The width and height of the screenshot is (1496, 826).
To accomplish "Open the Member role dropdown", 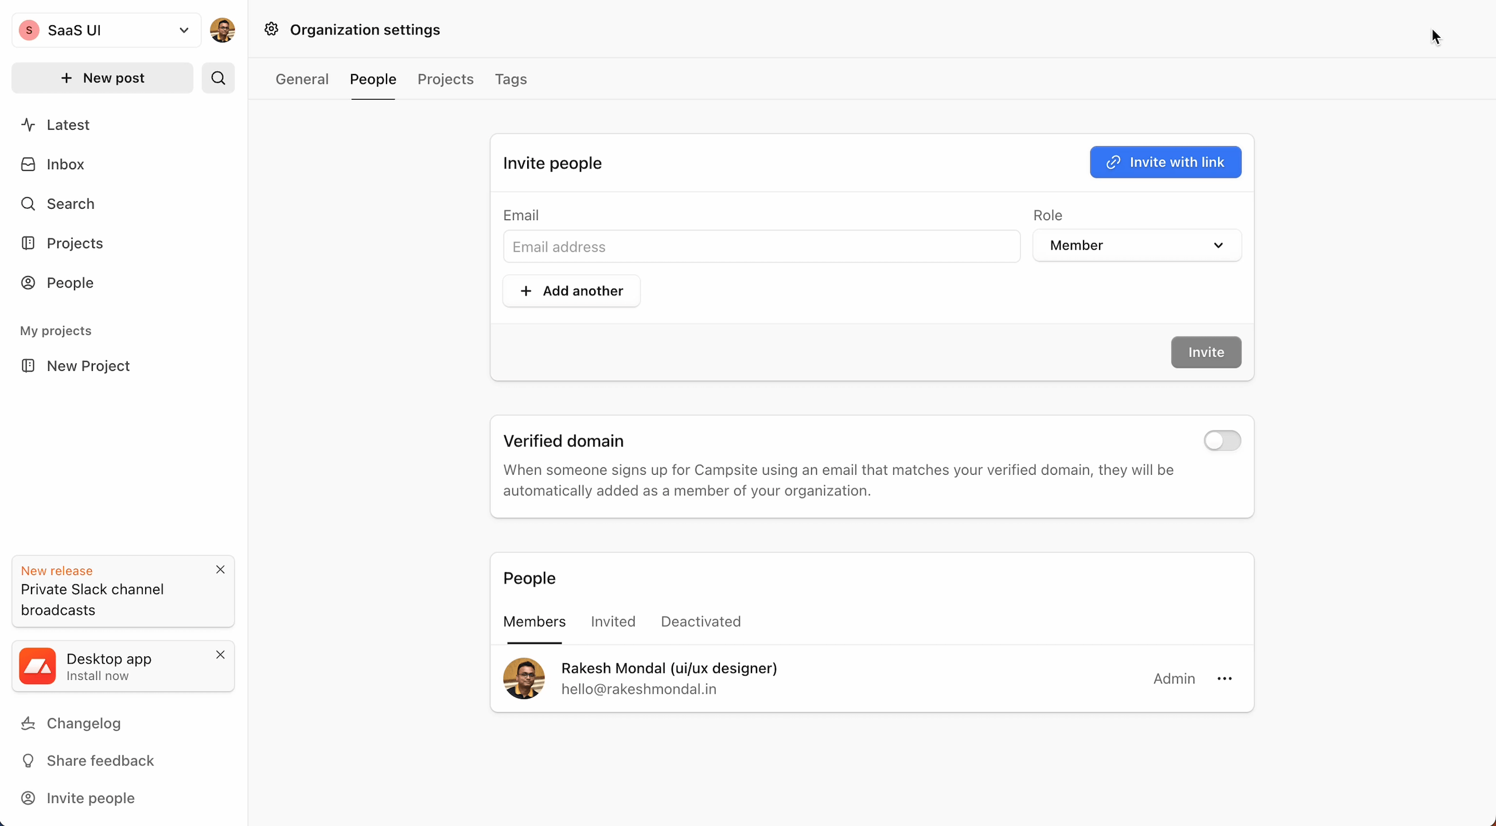I will click(x=1136, y=246).
